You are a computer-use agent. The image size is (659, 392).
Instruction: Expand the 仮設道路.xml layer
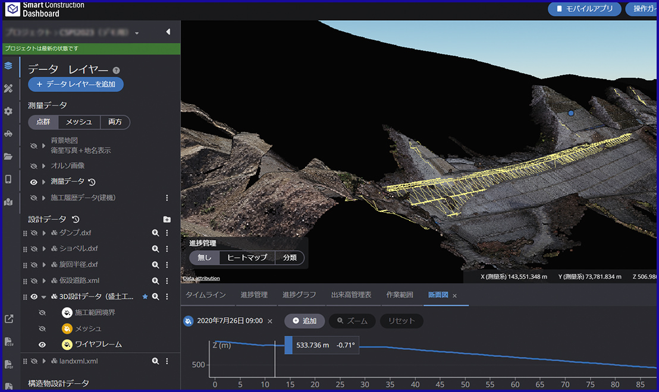[44, 281]
